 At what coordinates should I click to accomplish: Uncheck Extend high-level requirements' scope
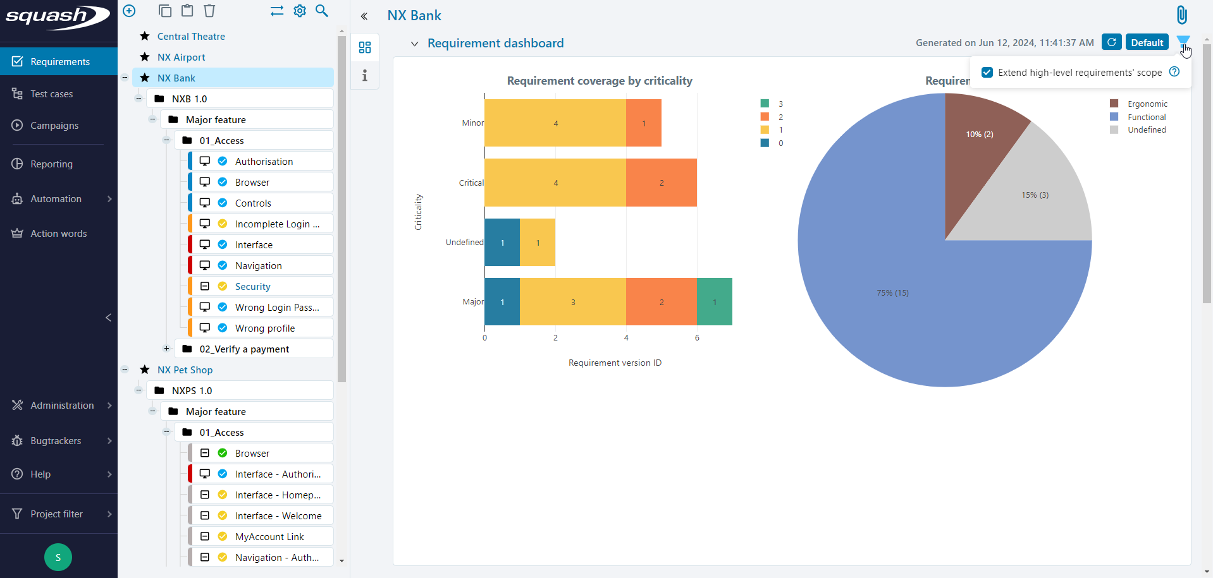[x=987, y=72]
